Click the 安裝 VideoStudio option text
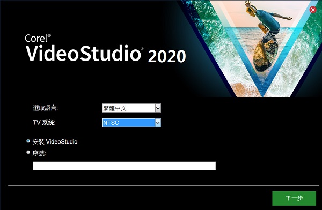The width and height of the screenshot is (322, 210). (x=55, y=142)
